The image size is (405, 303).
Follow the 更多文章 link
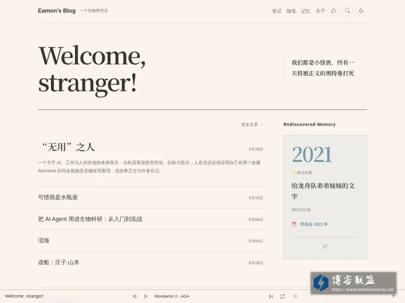coord(252,125)
